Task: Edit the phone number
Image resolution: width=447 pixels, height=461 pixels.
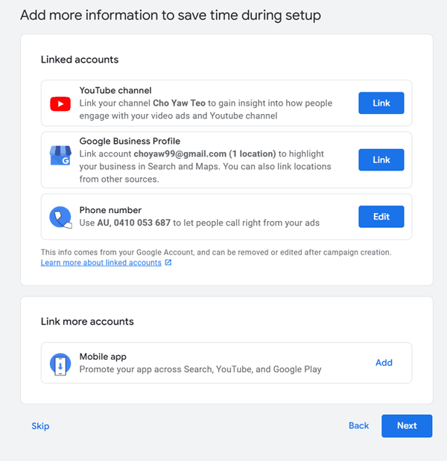Action: pyautogui.click(x=381, y=217)
